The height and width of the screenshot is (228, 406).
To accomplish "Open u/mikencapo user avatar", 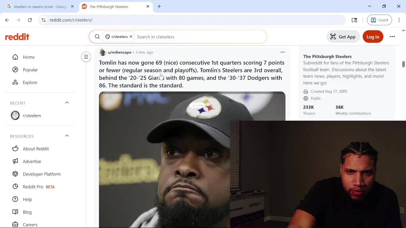I will [x=102, y=52].
